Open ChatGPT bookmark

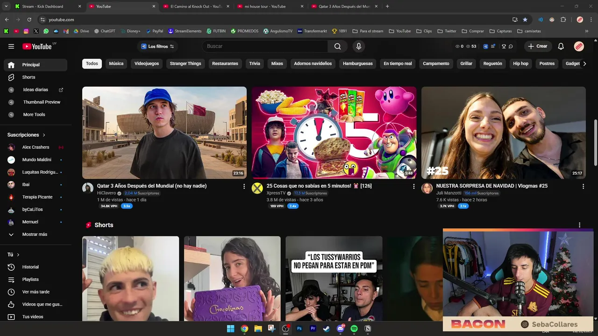104,31
